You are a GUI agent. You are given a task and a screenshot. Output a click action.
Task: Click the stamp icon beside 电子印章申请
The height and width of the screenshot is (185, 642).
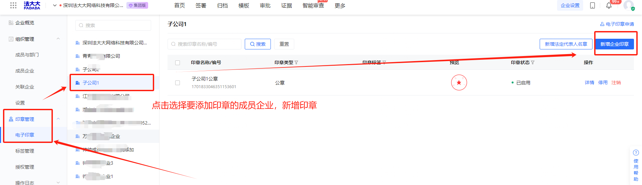pyautogui.click(x=602, y=24)
